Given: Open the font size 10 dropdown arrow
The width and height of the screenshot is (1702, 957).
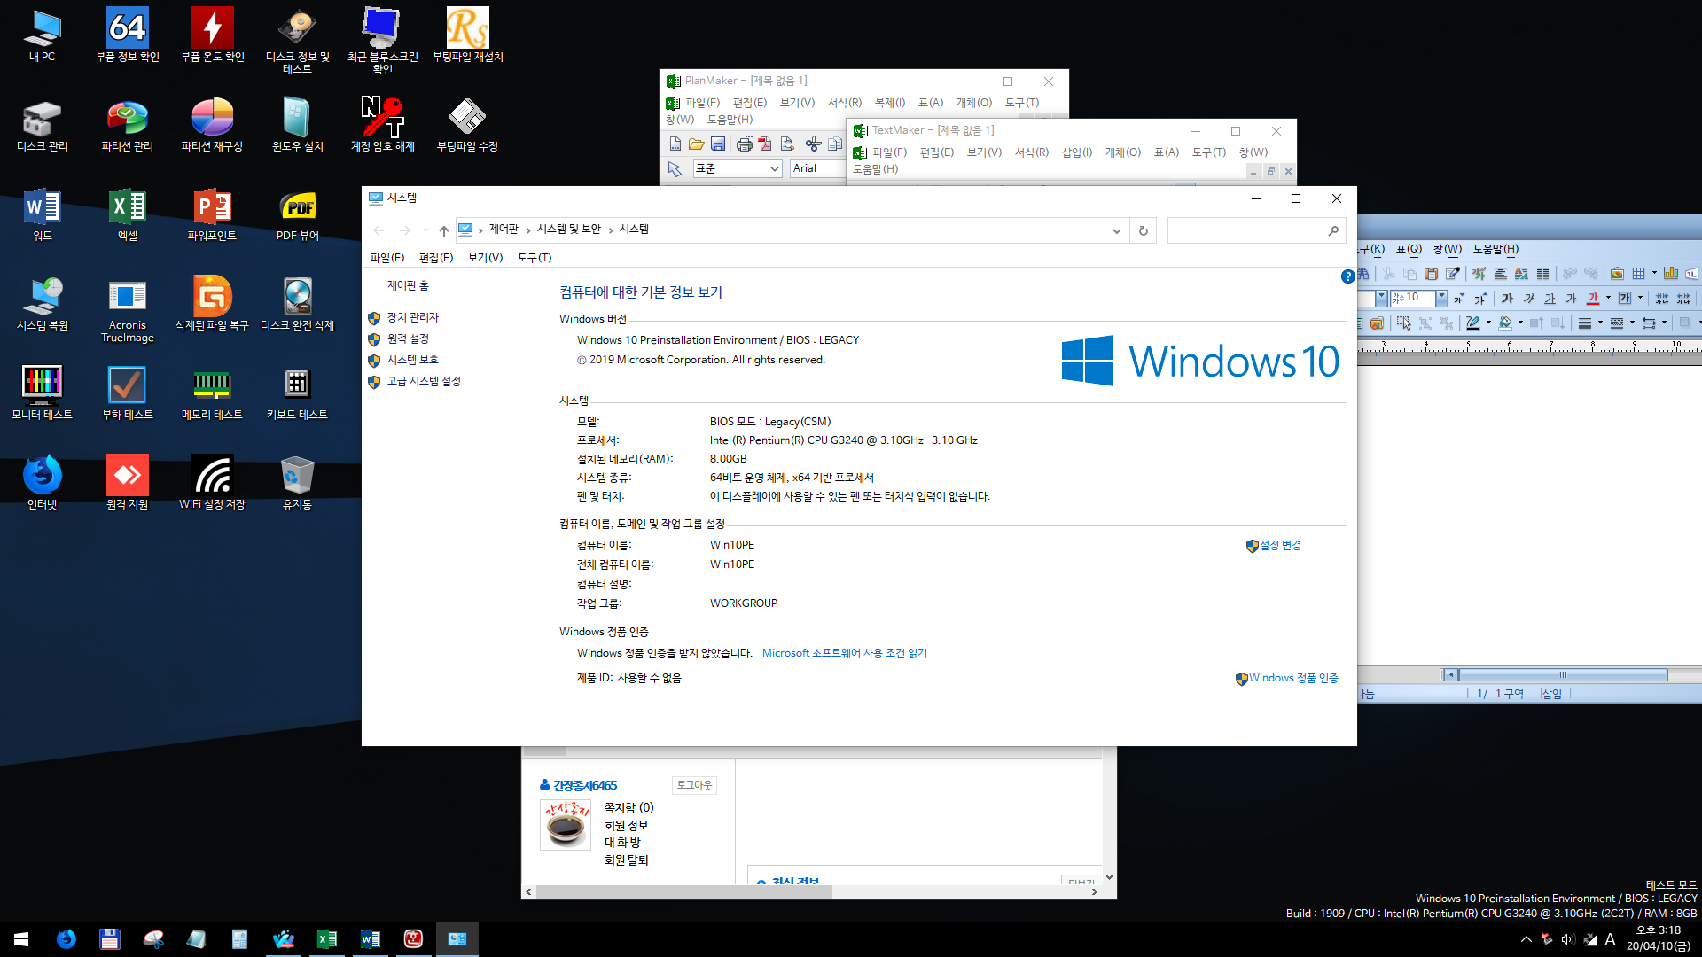Looking at the screenshot, I should pos(1441,299).
